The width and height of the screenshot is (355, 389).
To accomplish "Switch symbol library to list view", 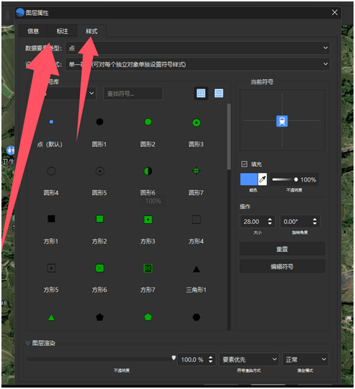I will [219, 93].
